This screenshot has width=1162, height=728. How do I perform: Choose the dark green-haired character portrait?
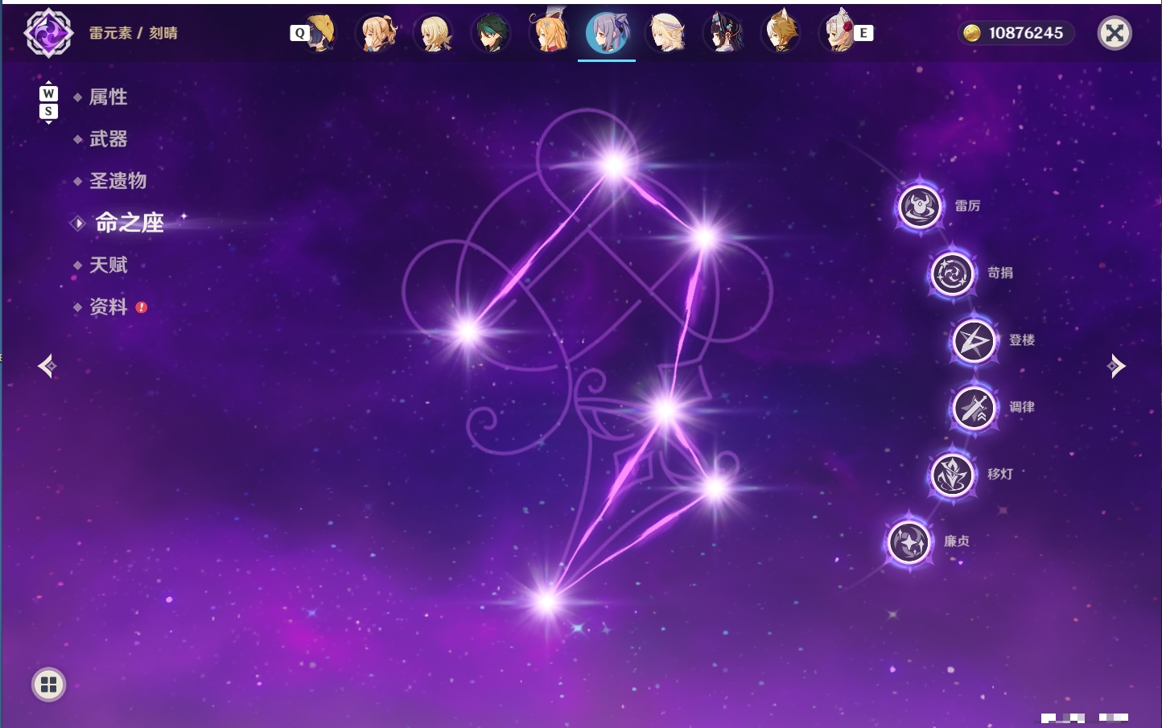491,33
